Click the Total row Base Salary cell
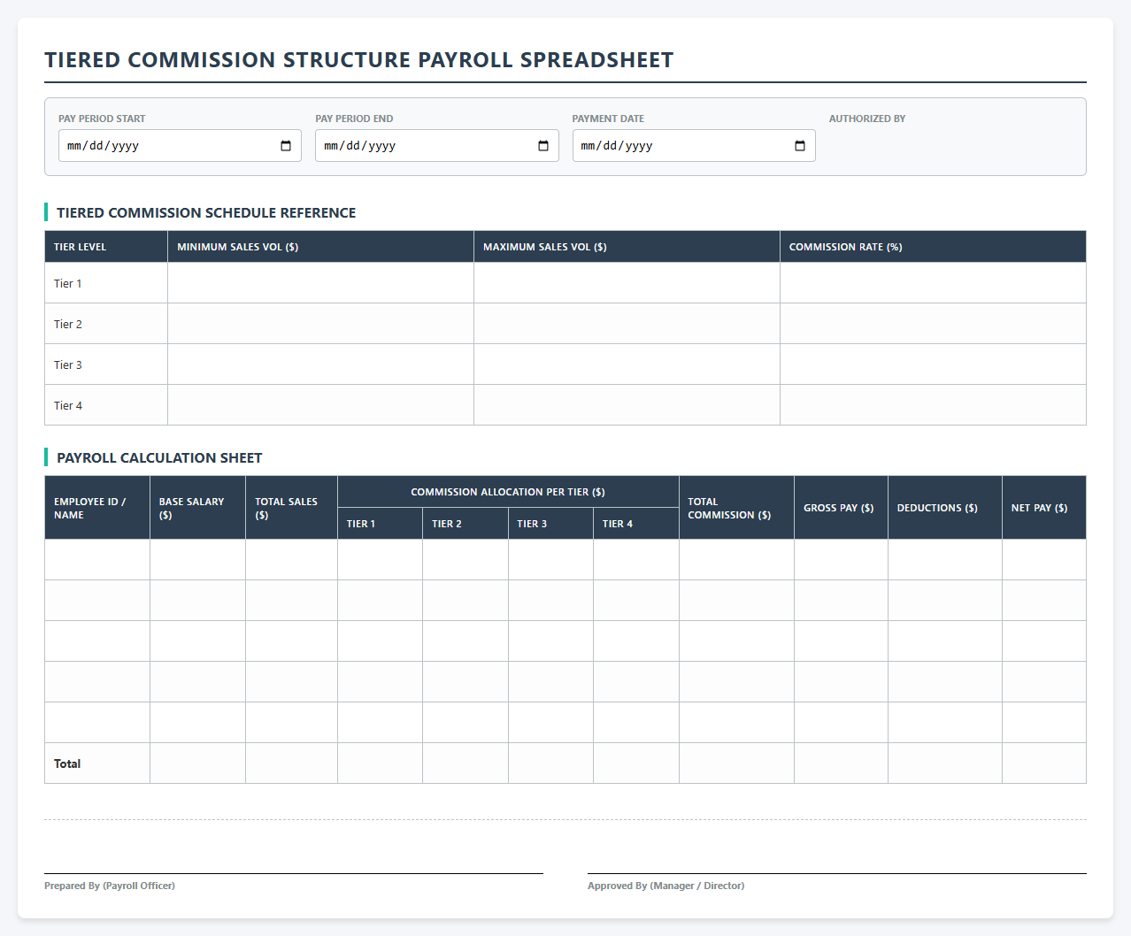The height and width of the screenshot is (936, 1131). (197, 763)
